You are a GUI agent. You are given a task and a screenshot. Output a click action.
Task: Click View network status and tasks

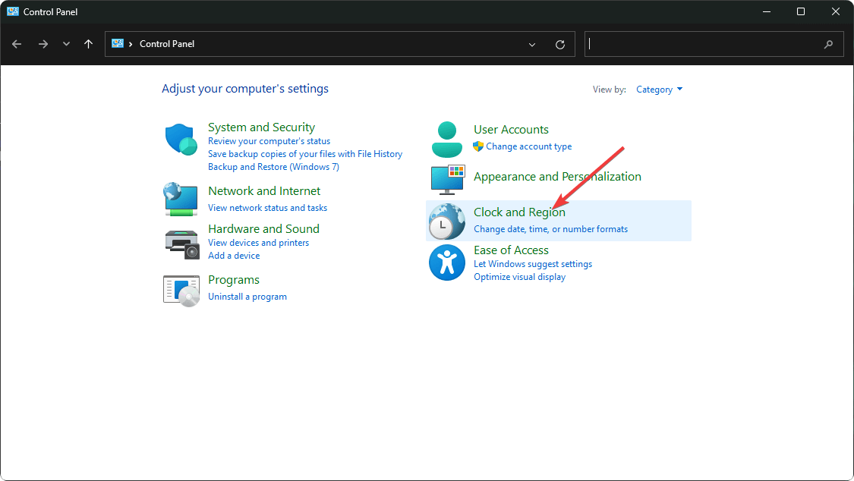click(267, 208)
